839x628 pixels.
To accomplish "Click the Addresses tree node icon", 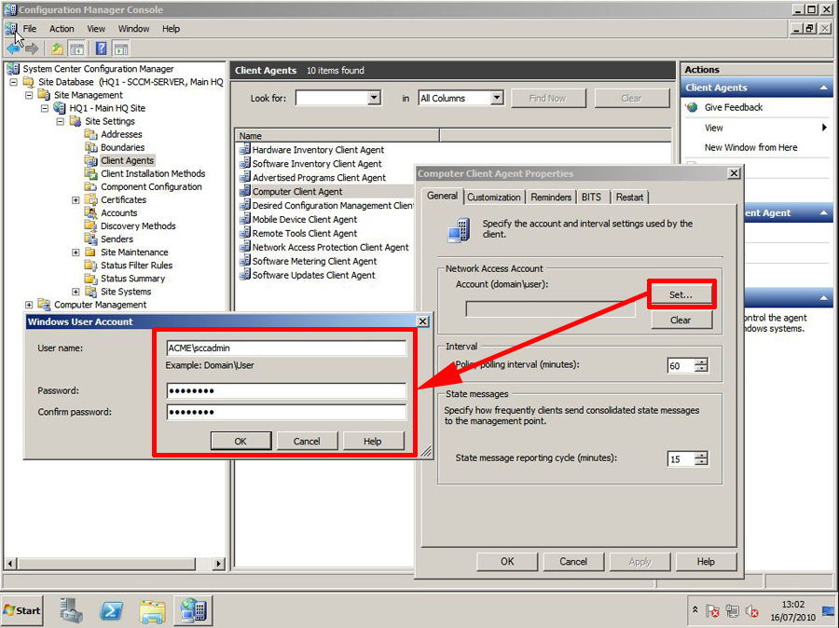I will 90,134.
